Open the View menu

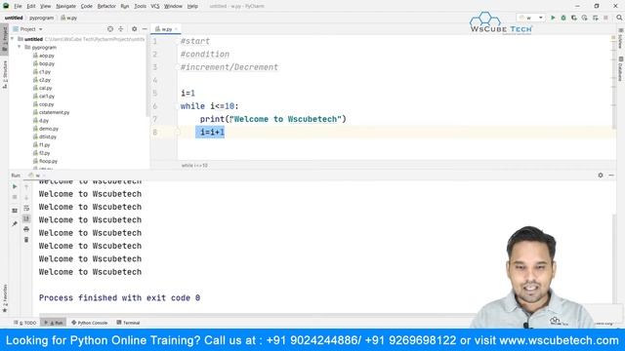click(x=46, y=6)
